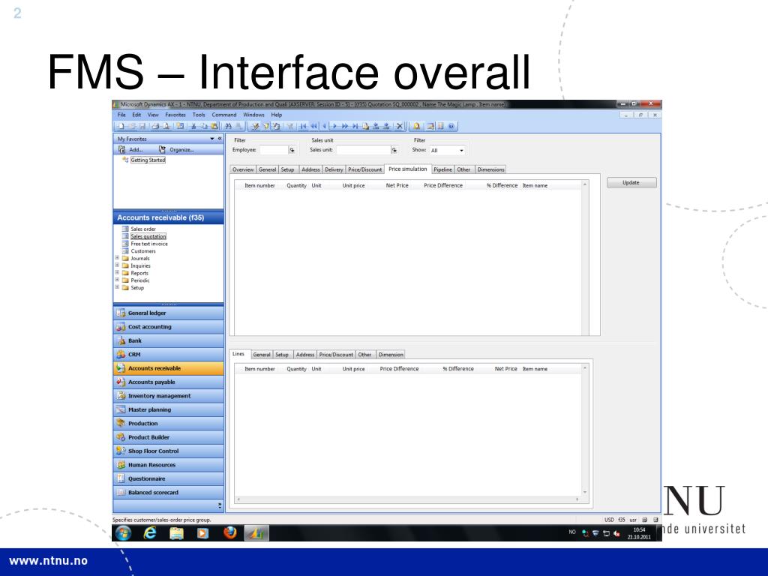Go to first record toolbar arrow

click(x=303, y=126)
